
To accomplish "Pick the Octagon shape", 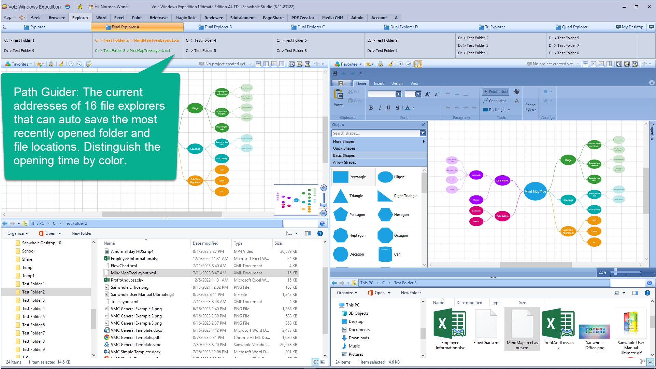I will click(393, 235).
